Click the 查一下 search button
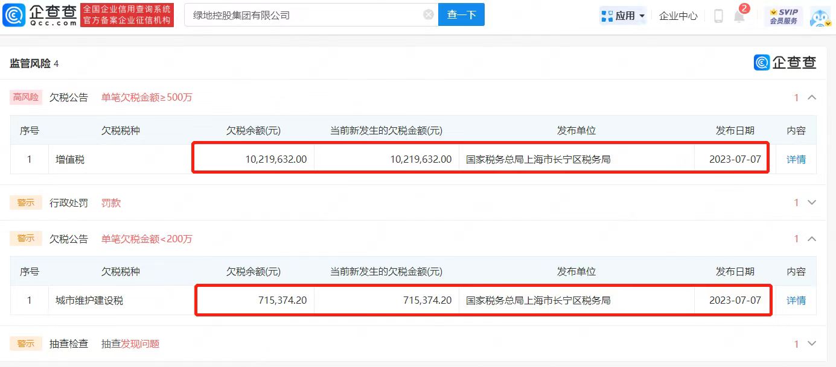The width and height of the screenshot is (836, 367). pos(462,15)
